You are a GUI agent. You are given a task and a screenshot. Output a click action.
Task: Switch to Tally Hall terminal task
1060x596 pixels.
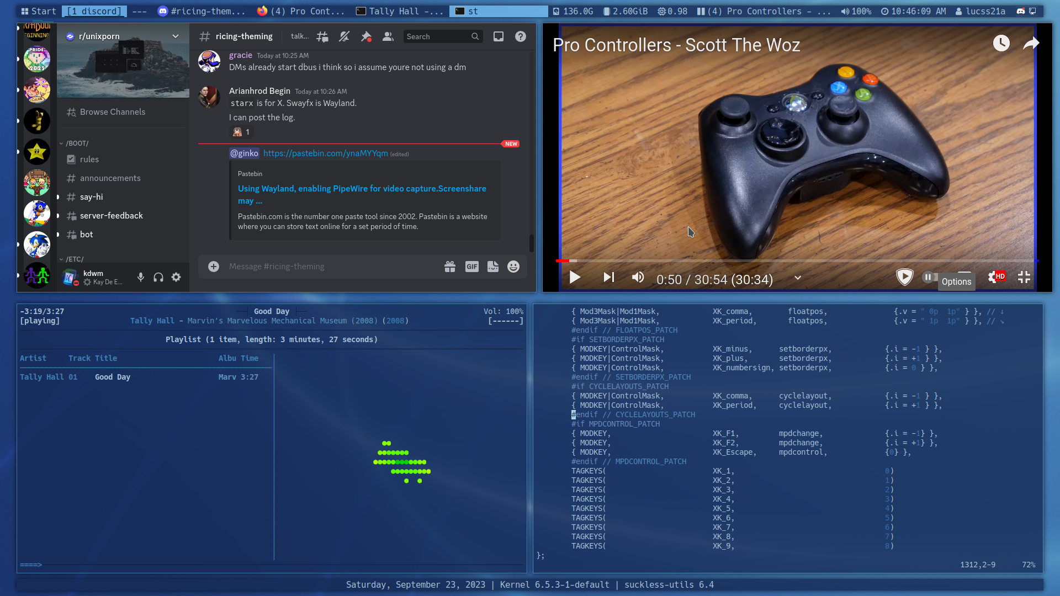[399, 11]
